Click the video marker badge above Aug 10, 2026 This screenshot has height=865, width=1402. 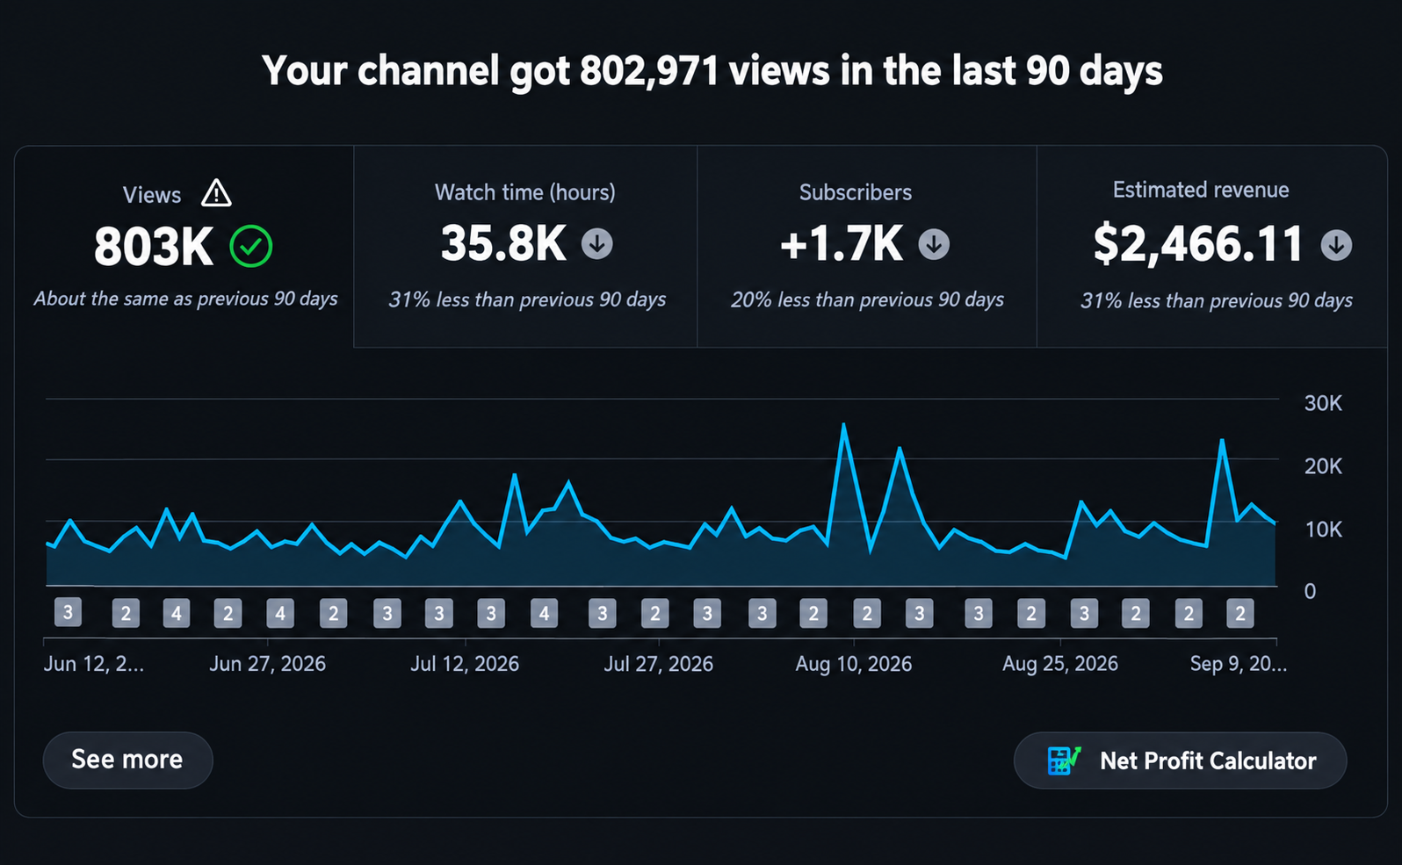click(867, 613)
